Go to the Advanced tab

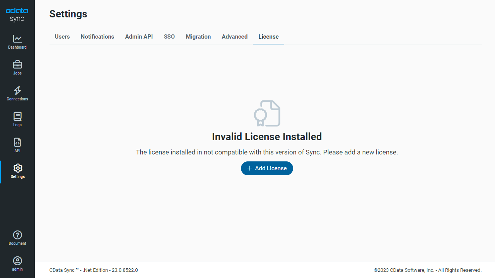(x=235, y=37)
